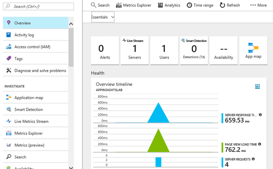Click the INVESTIGATE section header
This screenshot has height=169, width=273.
(14, 86)
